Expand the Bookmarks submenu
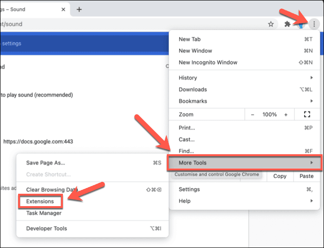Image resolution: width=324 pixels, height=248 pixels. (245, 101)
